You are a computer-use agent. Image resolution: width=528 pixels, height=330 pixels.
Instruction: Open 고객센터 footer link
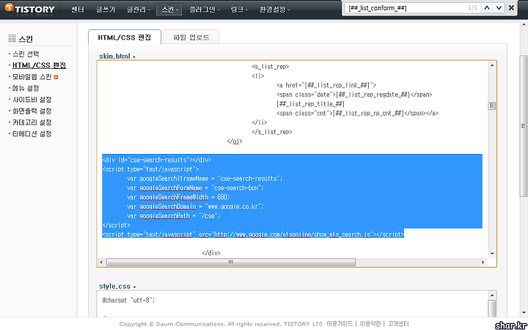398,324
